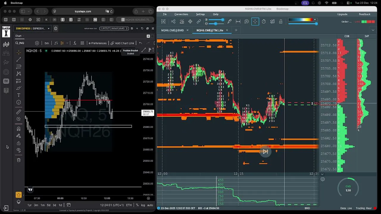This screenshot has height=214, width=381.
Task: Select the 1d date range
Action: tap(60, 205)
